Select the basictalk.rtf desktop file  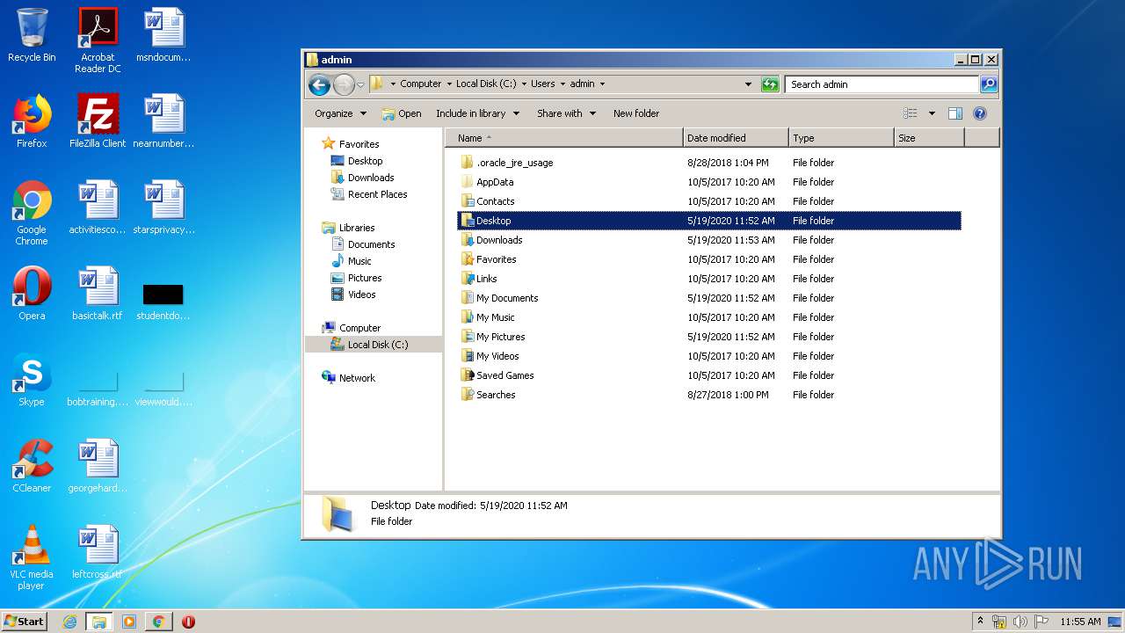(x=98, y=294)
